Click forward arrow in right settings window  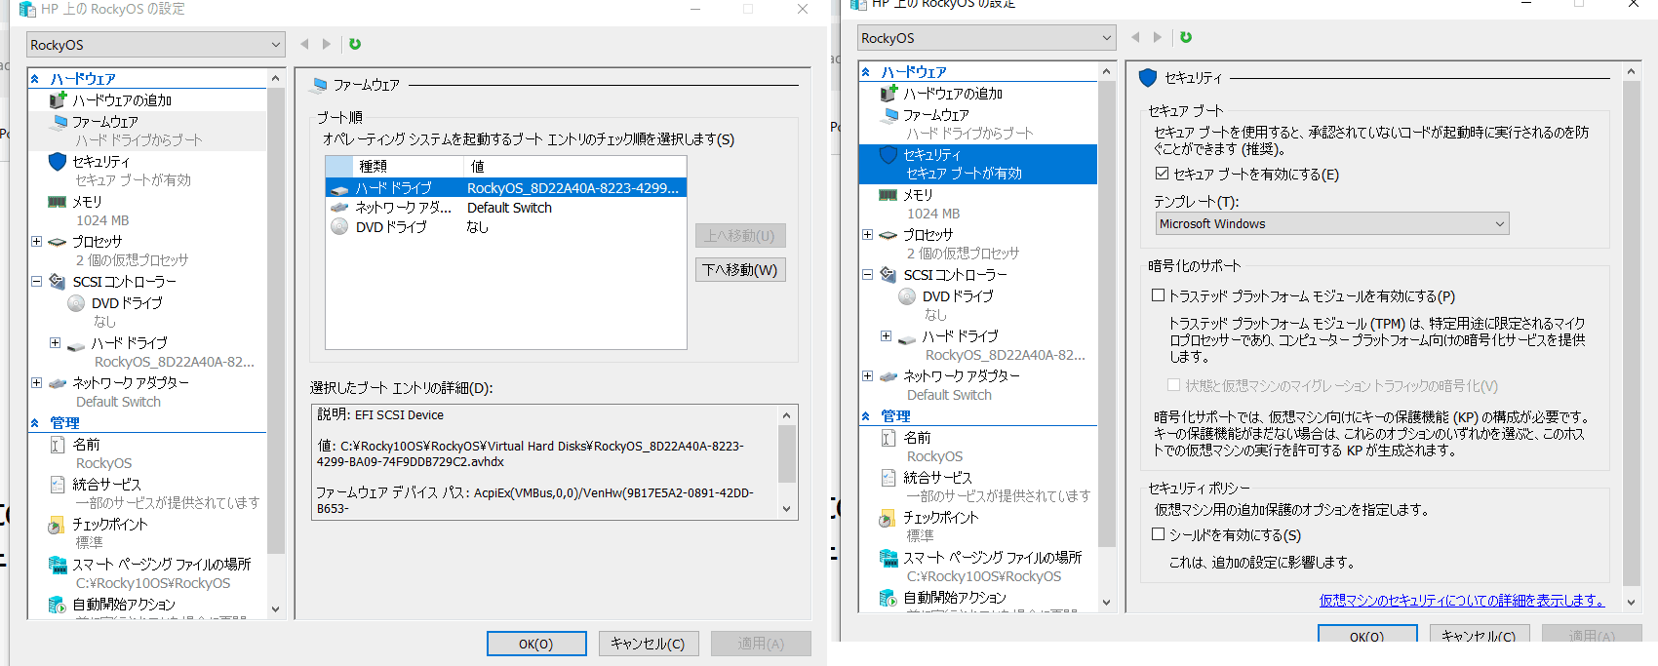1158,37
